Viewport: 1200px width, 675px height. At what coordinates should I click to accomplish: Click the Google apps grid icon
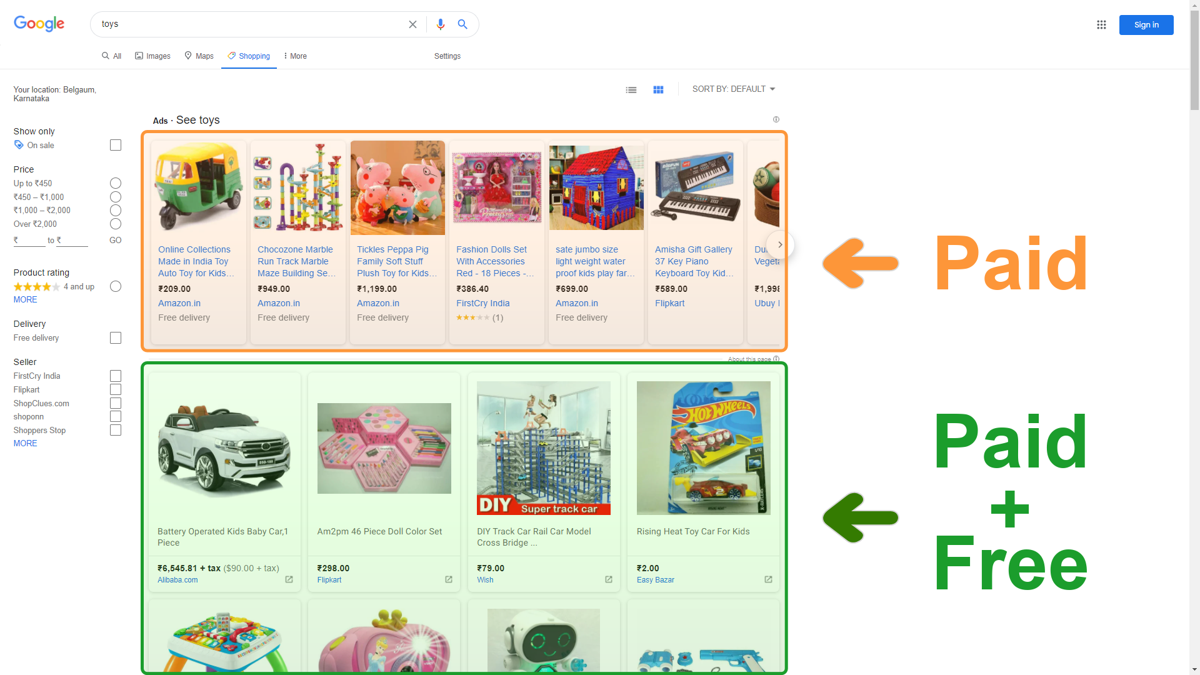(1102, 24)
